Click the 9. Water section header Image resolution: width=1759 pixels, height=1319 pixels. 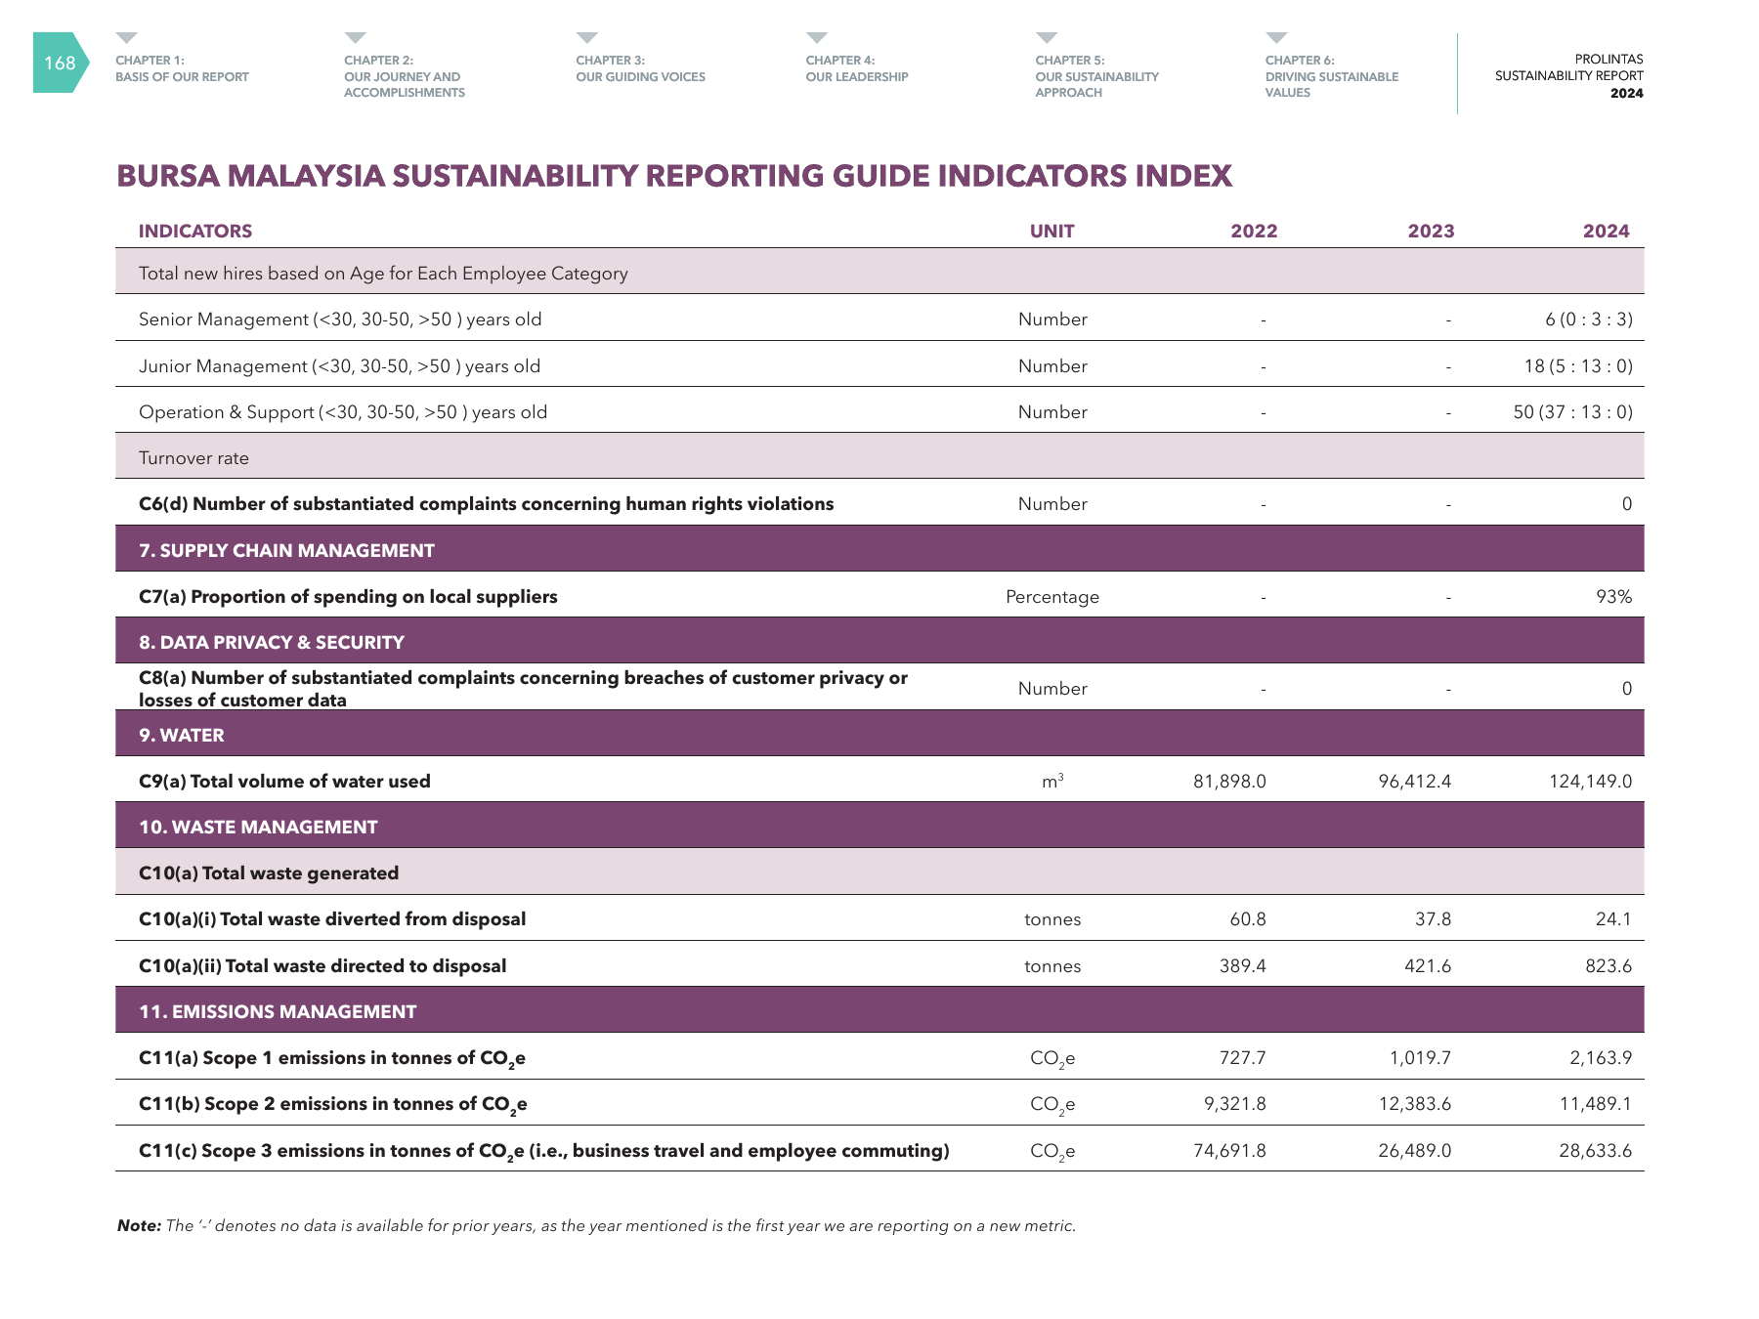[879, 734]
